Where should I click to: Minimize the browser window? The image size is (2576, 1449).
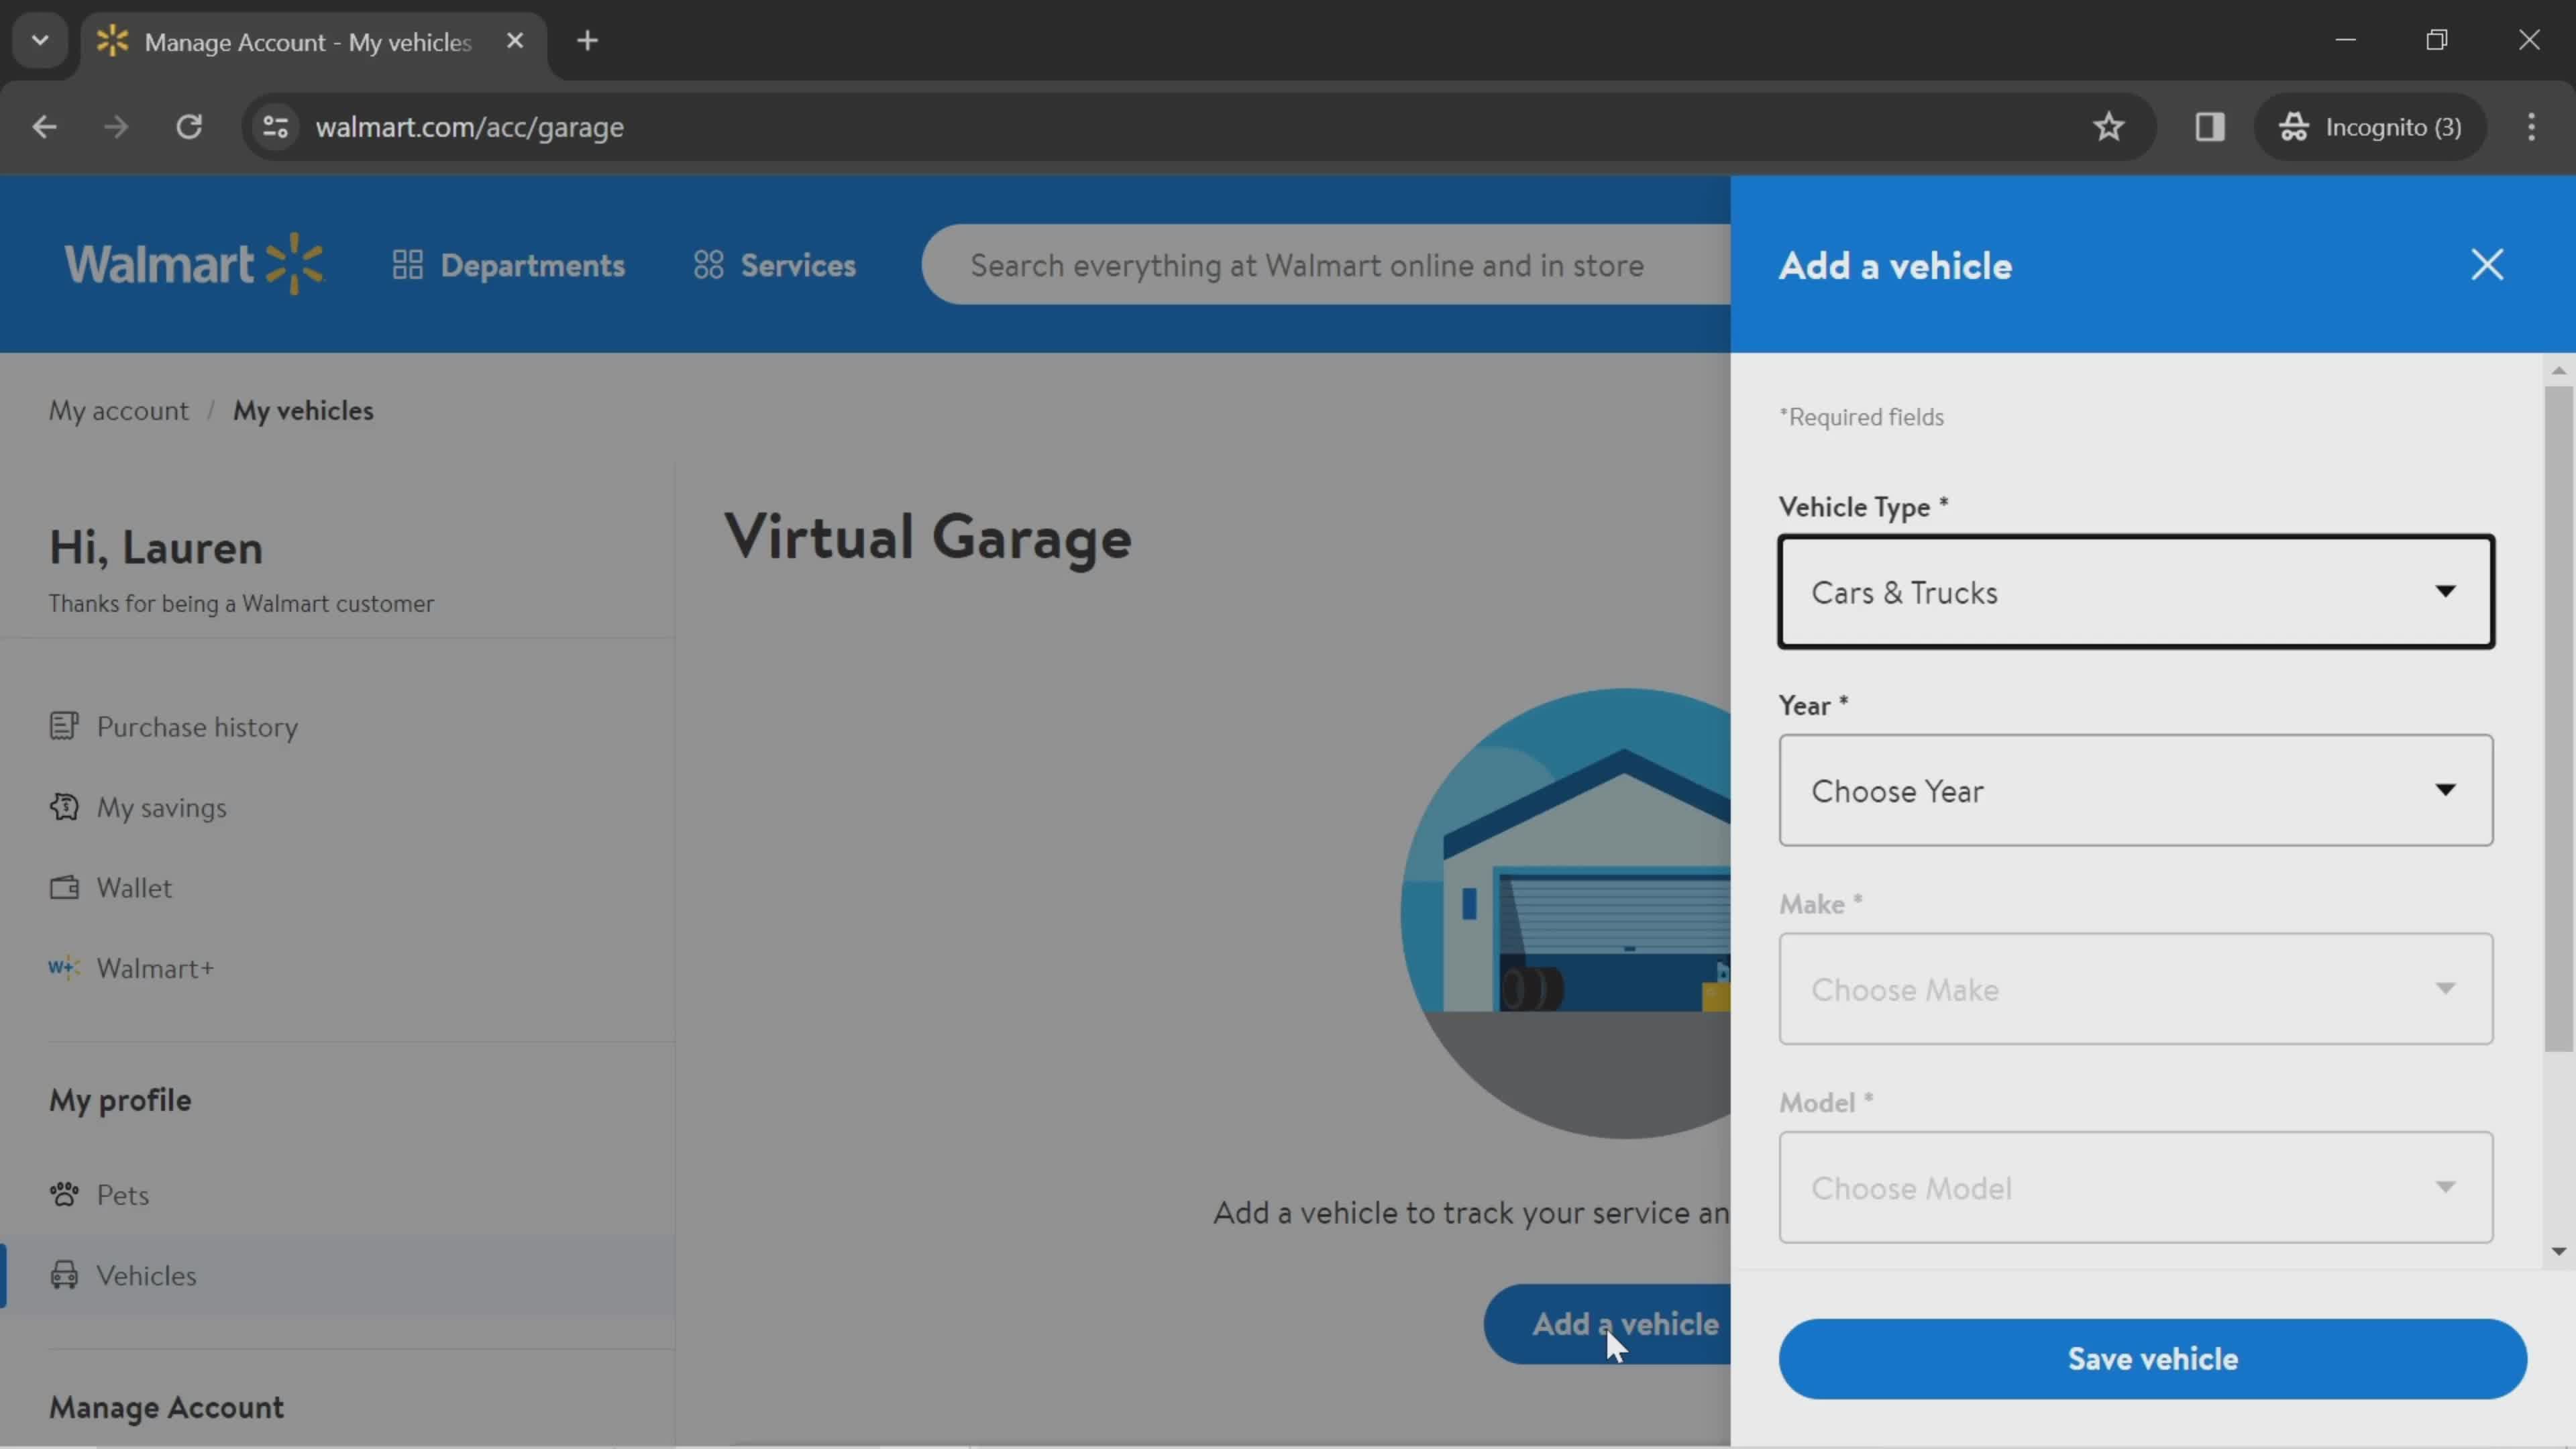2345,40
